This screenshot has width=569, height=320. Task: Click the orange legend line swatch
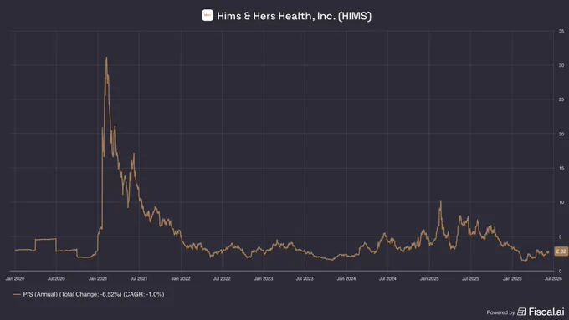tap(17, 295)
